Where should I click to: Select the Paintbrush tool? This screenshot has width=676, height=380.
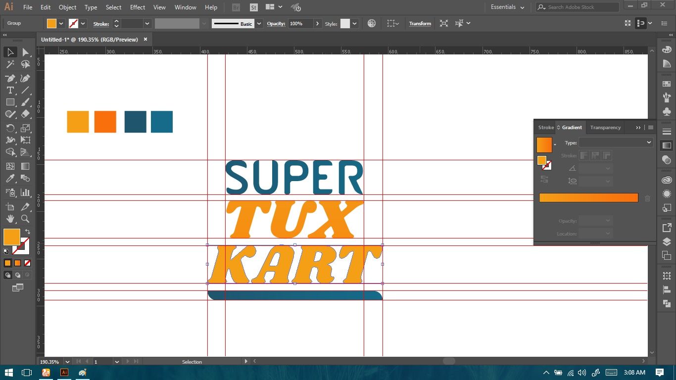coord(25,102)
